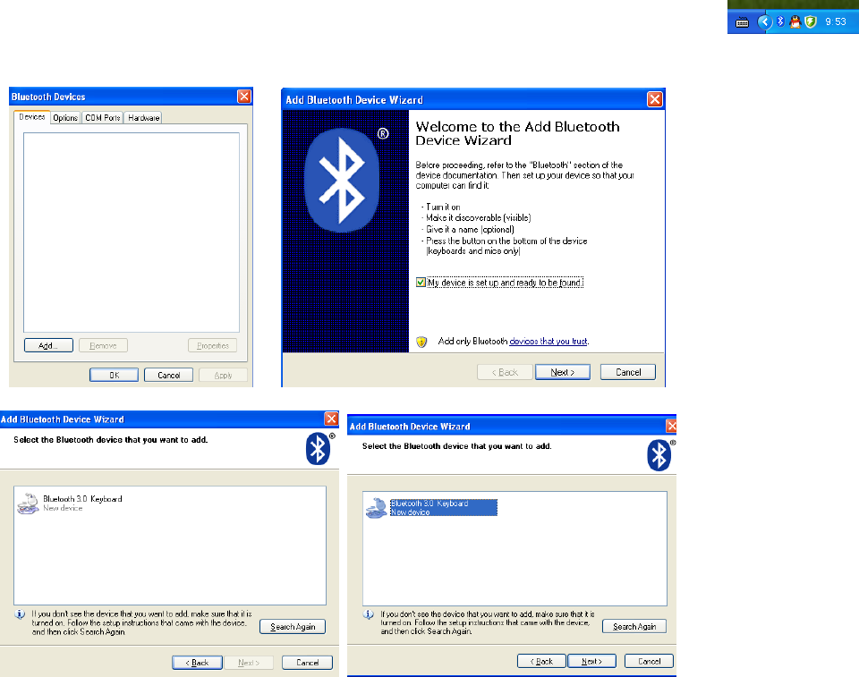Expand hidden tray icons with the arrow
Viewport: 859px width, 677px height.
pyautogui.click(x=764, y=21)
